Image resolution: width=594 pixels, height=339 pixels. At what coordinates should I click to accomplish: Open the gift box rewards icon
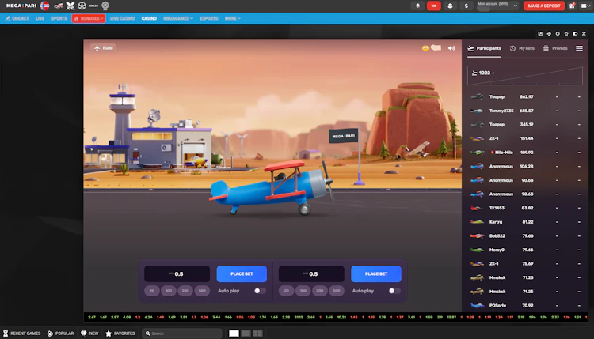click(572, 6)
